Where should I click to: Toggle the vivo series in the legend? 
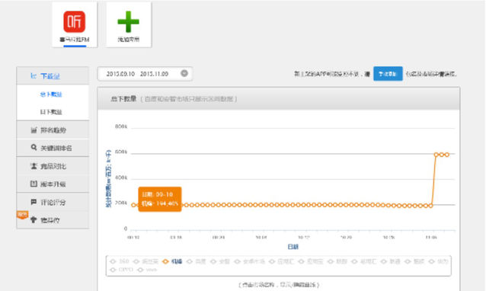tap(147, 270)
